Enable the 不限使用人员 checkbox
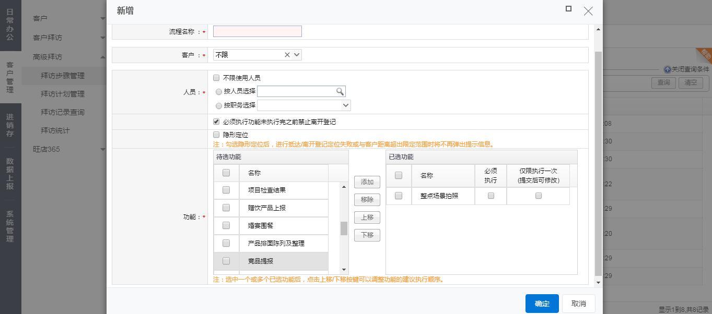Viewport: 712px width, 314px height. tap(216, 78)
